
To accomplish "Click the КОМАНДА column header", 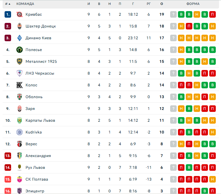I will [25, 4].
